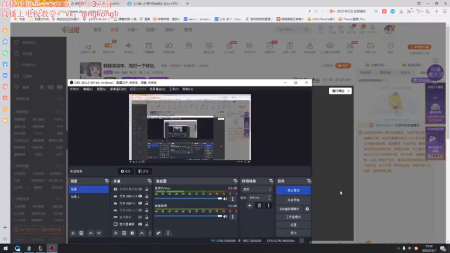Open mixer panel three-dot menu at bottom

click(x=168, y=233)
